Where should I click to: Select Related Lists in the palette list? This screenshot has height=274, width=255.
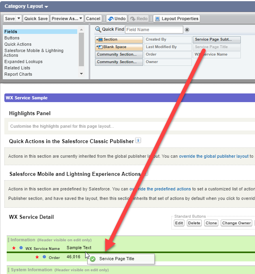(x=17, y=68)
